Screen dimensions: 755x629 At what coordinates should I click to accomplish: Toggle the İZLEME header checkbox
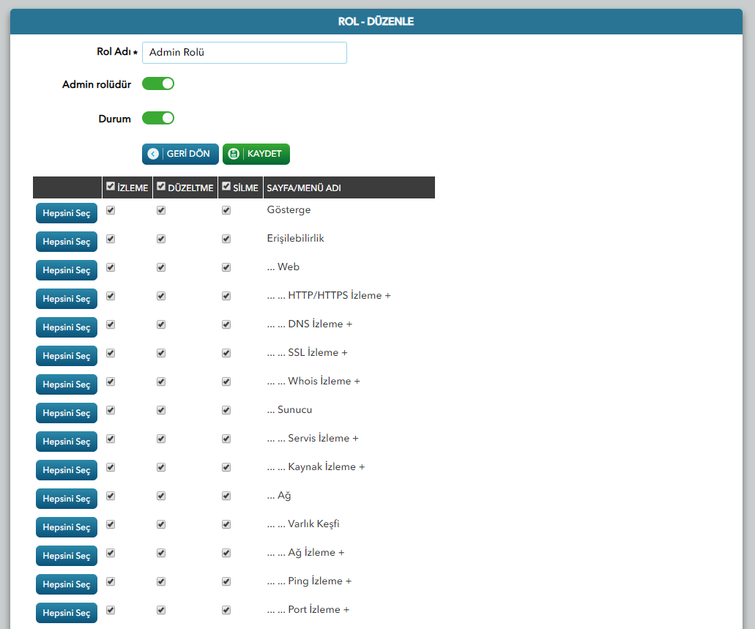pos(111,187)
